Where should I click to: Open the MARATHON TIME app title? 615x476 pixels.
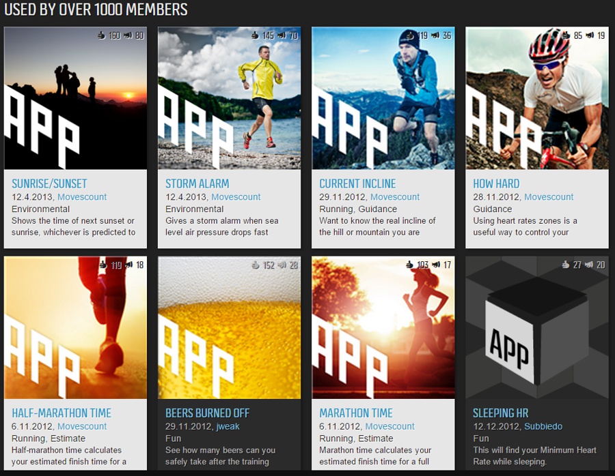coord(356,413)
